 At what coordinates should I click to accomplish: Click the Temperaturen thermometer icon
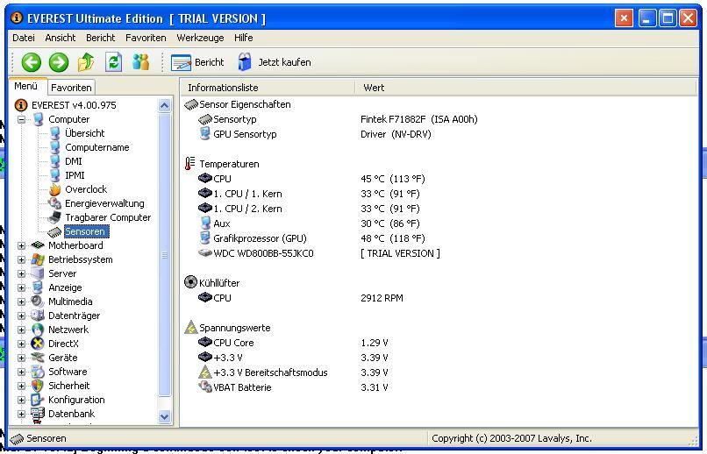190,164
